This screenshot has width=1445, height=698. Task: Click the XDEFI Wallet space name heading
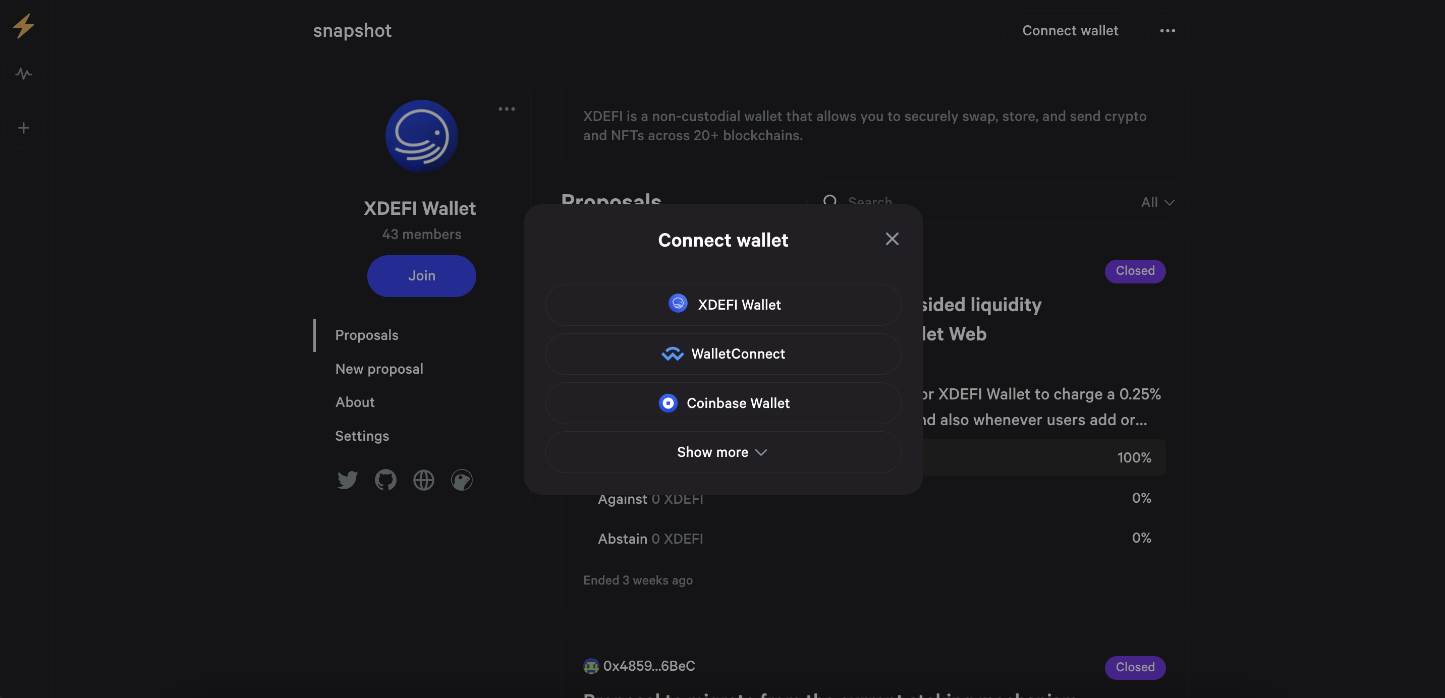point(420,208)
